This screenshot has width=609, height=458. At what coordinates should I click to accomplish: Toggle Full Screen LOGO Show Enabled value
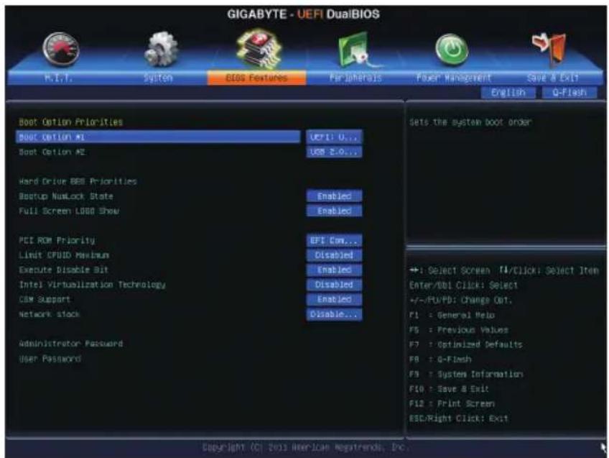point(334,211)
